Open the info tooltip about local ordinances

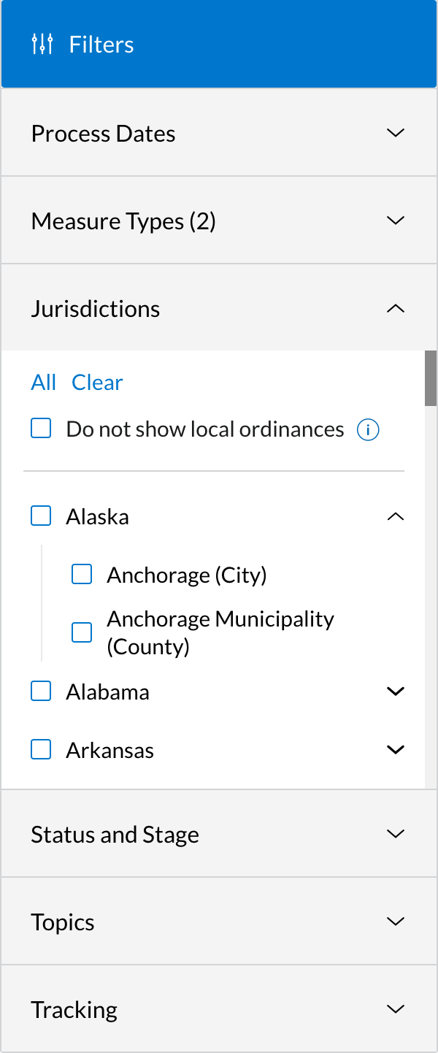[x=369, y=430]
